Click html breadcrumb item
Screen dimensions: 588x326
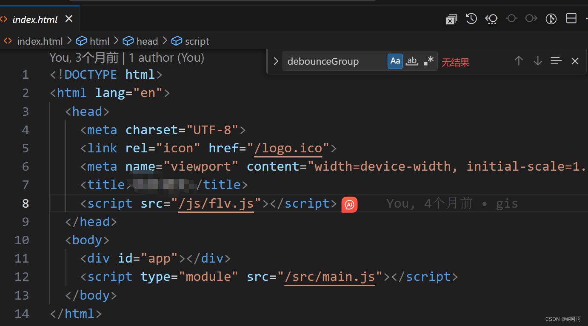[x=100, y=41]
